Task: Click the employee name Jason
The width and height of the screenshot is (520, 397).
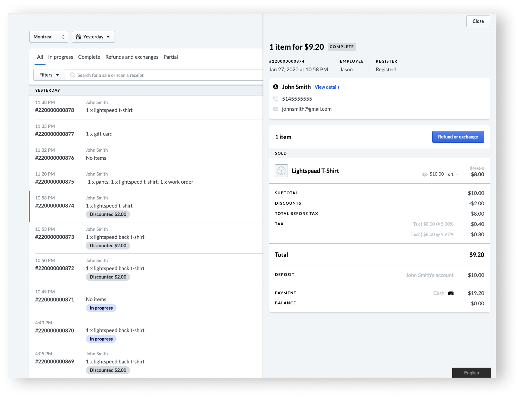Action: (x=346, y=69)
